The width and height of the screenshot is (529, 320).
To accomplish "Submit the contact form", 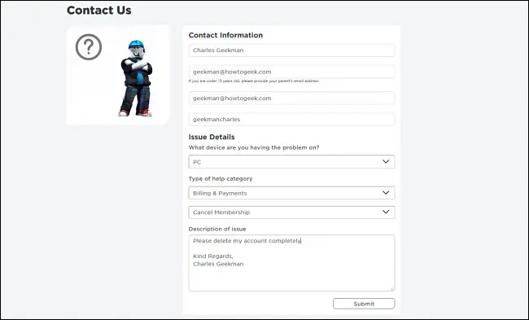I will 364,304.
